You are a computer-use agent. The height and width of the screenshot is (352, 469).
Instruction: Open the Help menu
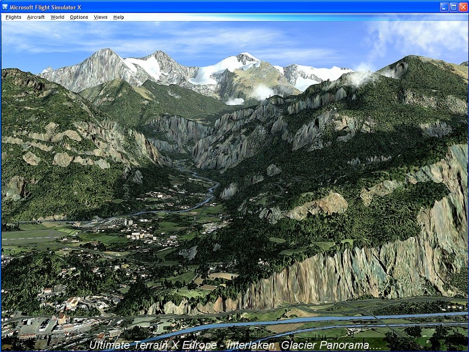pyautogui.click(x=118, y=17)
